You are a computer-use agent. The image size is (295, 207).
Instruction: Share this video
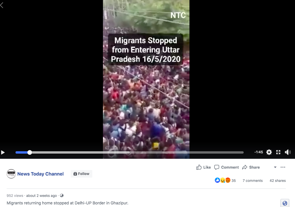click(x=251, y=167)
